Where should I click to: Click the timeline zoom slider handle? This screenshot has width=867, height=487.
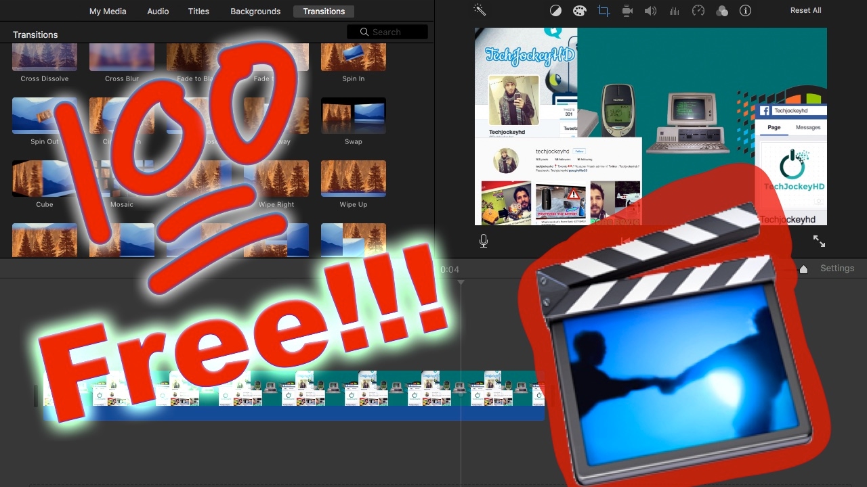pos(804,269)
